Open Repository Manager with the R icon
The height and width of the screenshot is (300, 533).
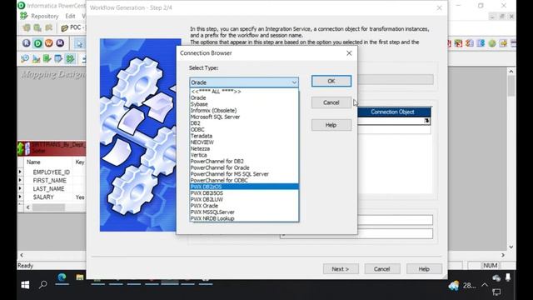(27, 43)
